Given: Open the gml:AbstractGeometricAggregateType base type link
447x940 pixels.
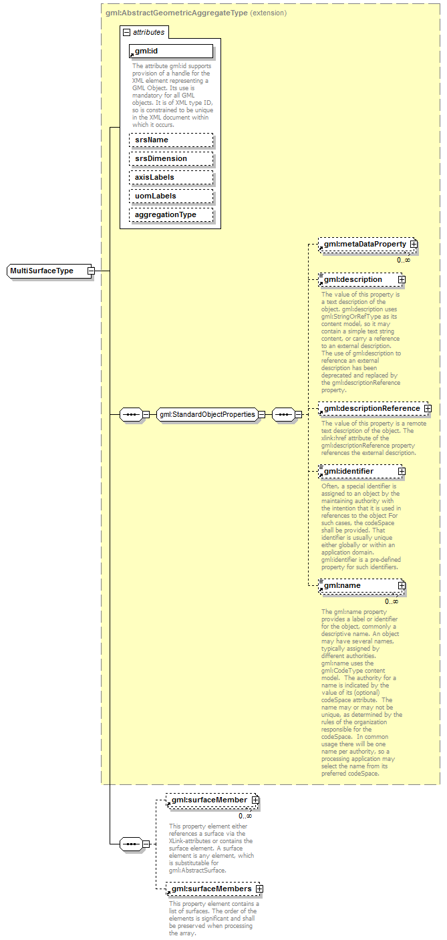Looking at the screenshot, I should click(x=176, y=13).
